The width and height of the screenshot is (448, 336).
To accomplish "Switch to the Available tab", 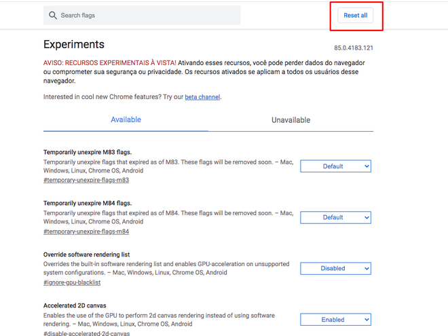I will [126, 119].
